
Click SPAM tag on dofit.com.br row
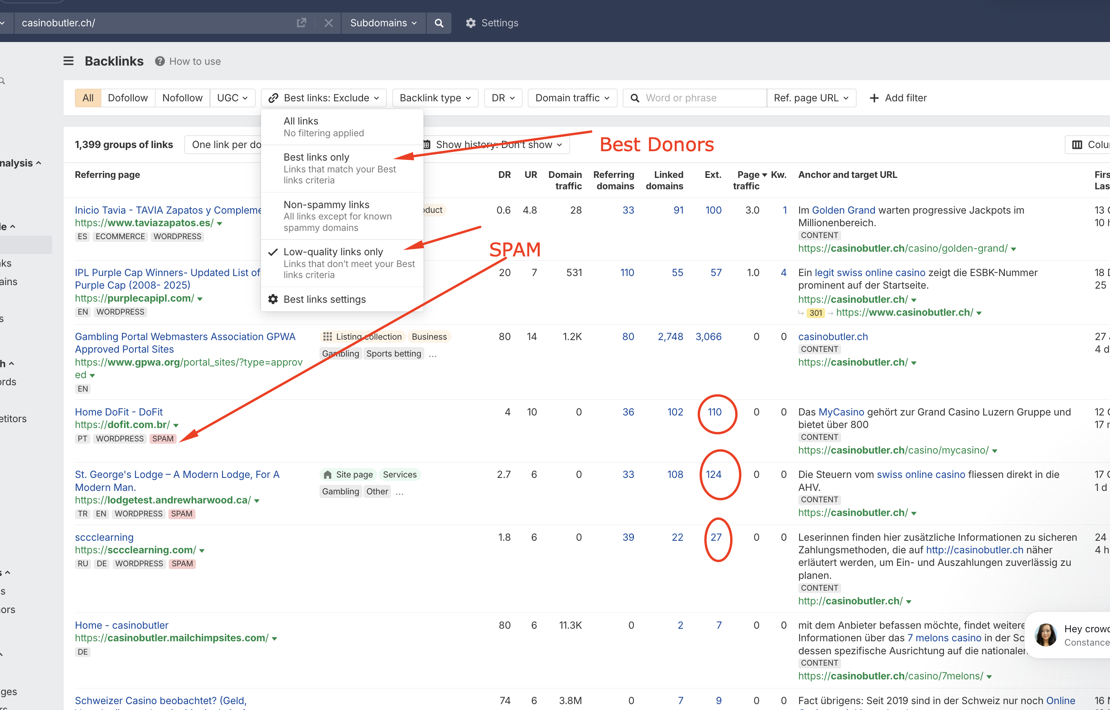[x=163, y=439]
